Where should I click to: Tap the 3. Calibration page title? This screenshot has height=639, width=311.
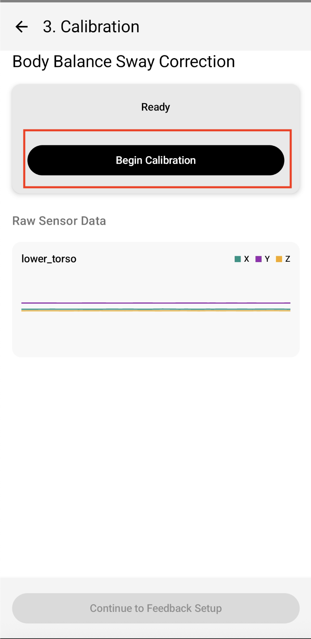point(91,27)
